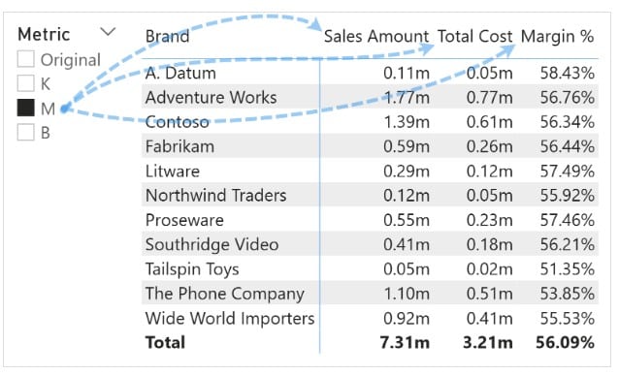Select the Tailspin Toys brand
The image size is (619, 375).
(192, 269)
